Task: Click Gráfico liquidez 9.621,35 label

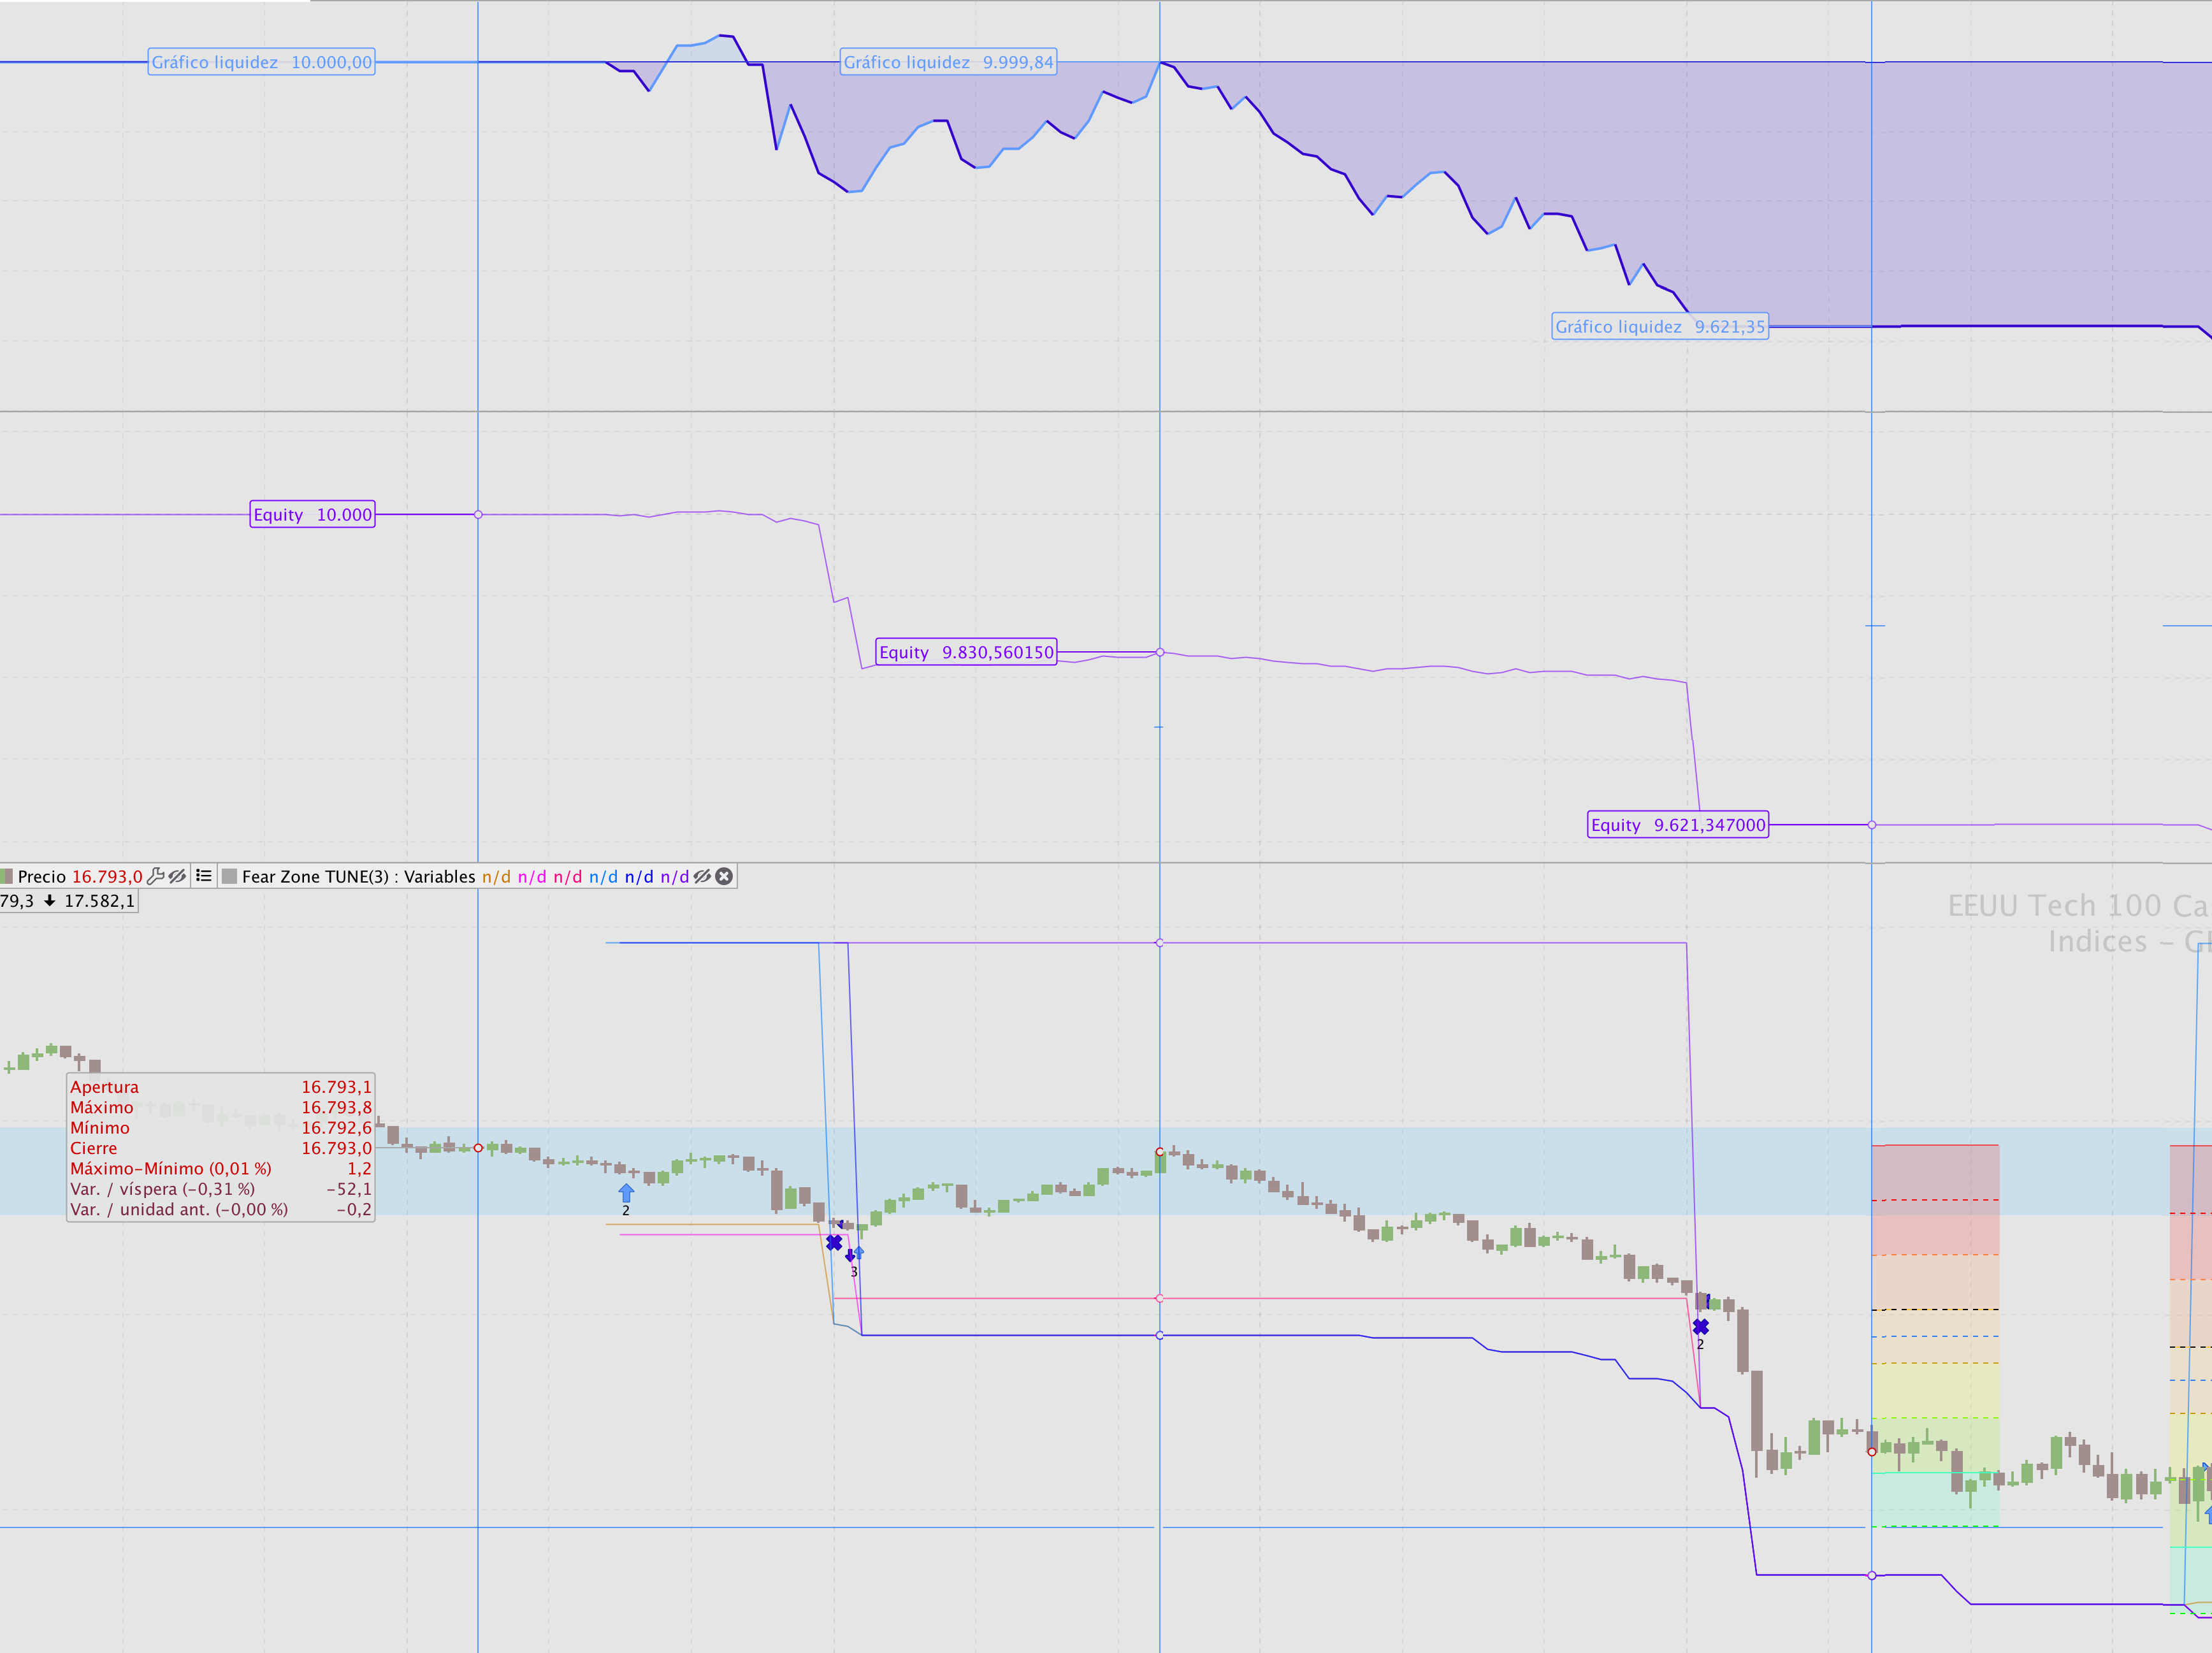Action: [x=1659, y=327]
